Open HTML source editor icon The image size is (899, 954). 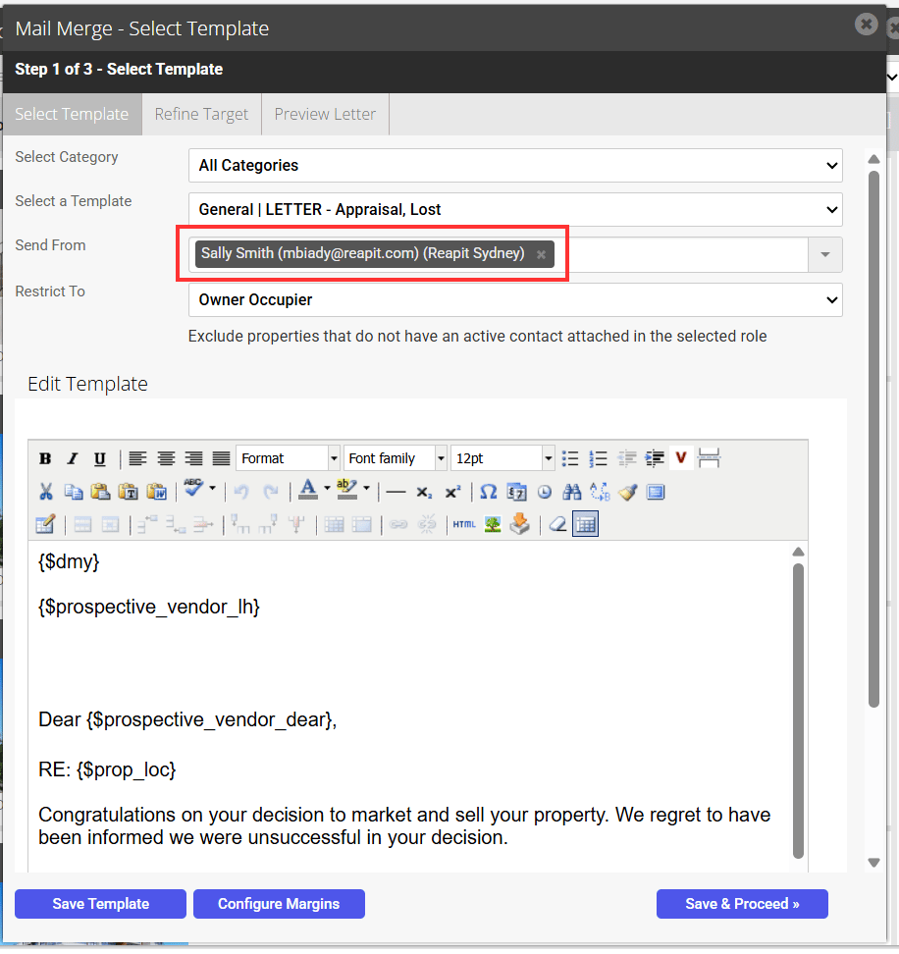464,524
